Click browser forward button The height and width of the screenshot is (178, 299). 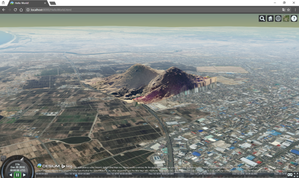(x=10, y=10)
